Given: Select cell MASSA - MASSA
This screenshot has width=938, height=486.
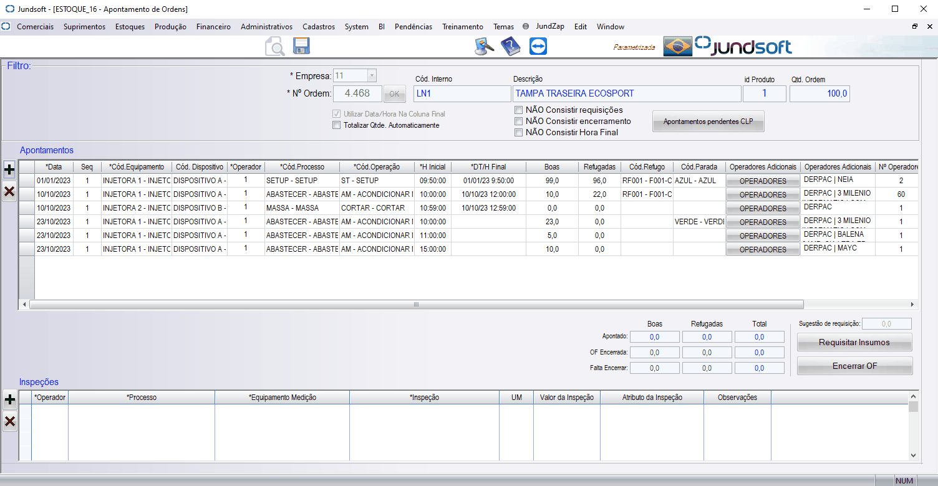Looking at the screenshot, I should pos(302,208).
